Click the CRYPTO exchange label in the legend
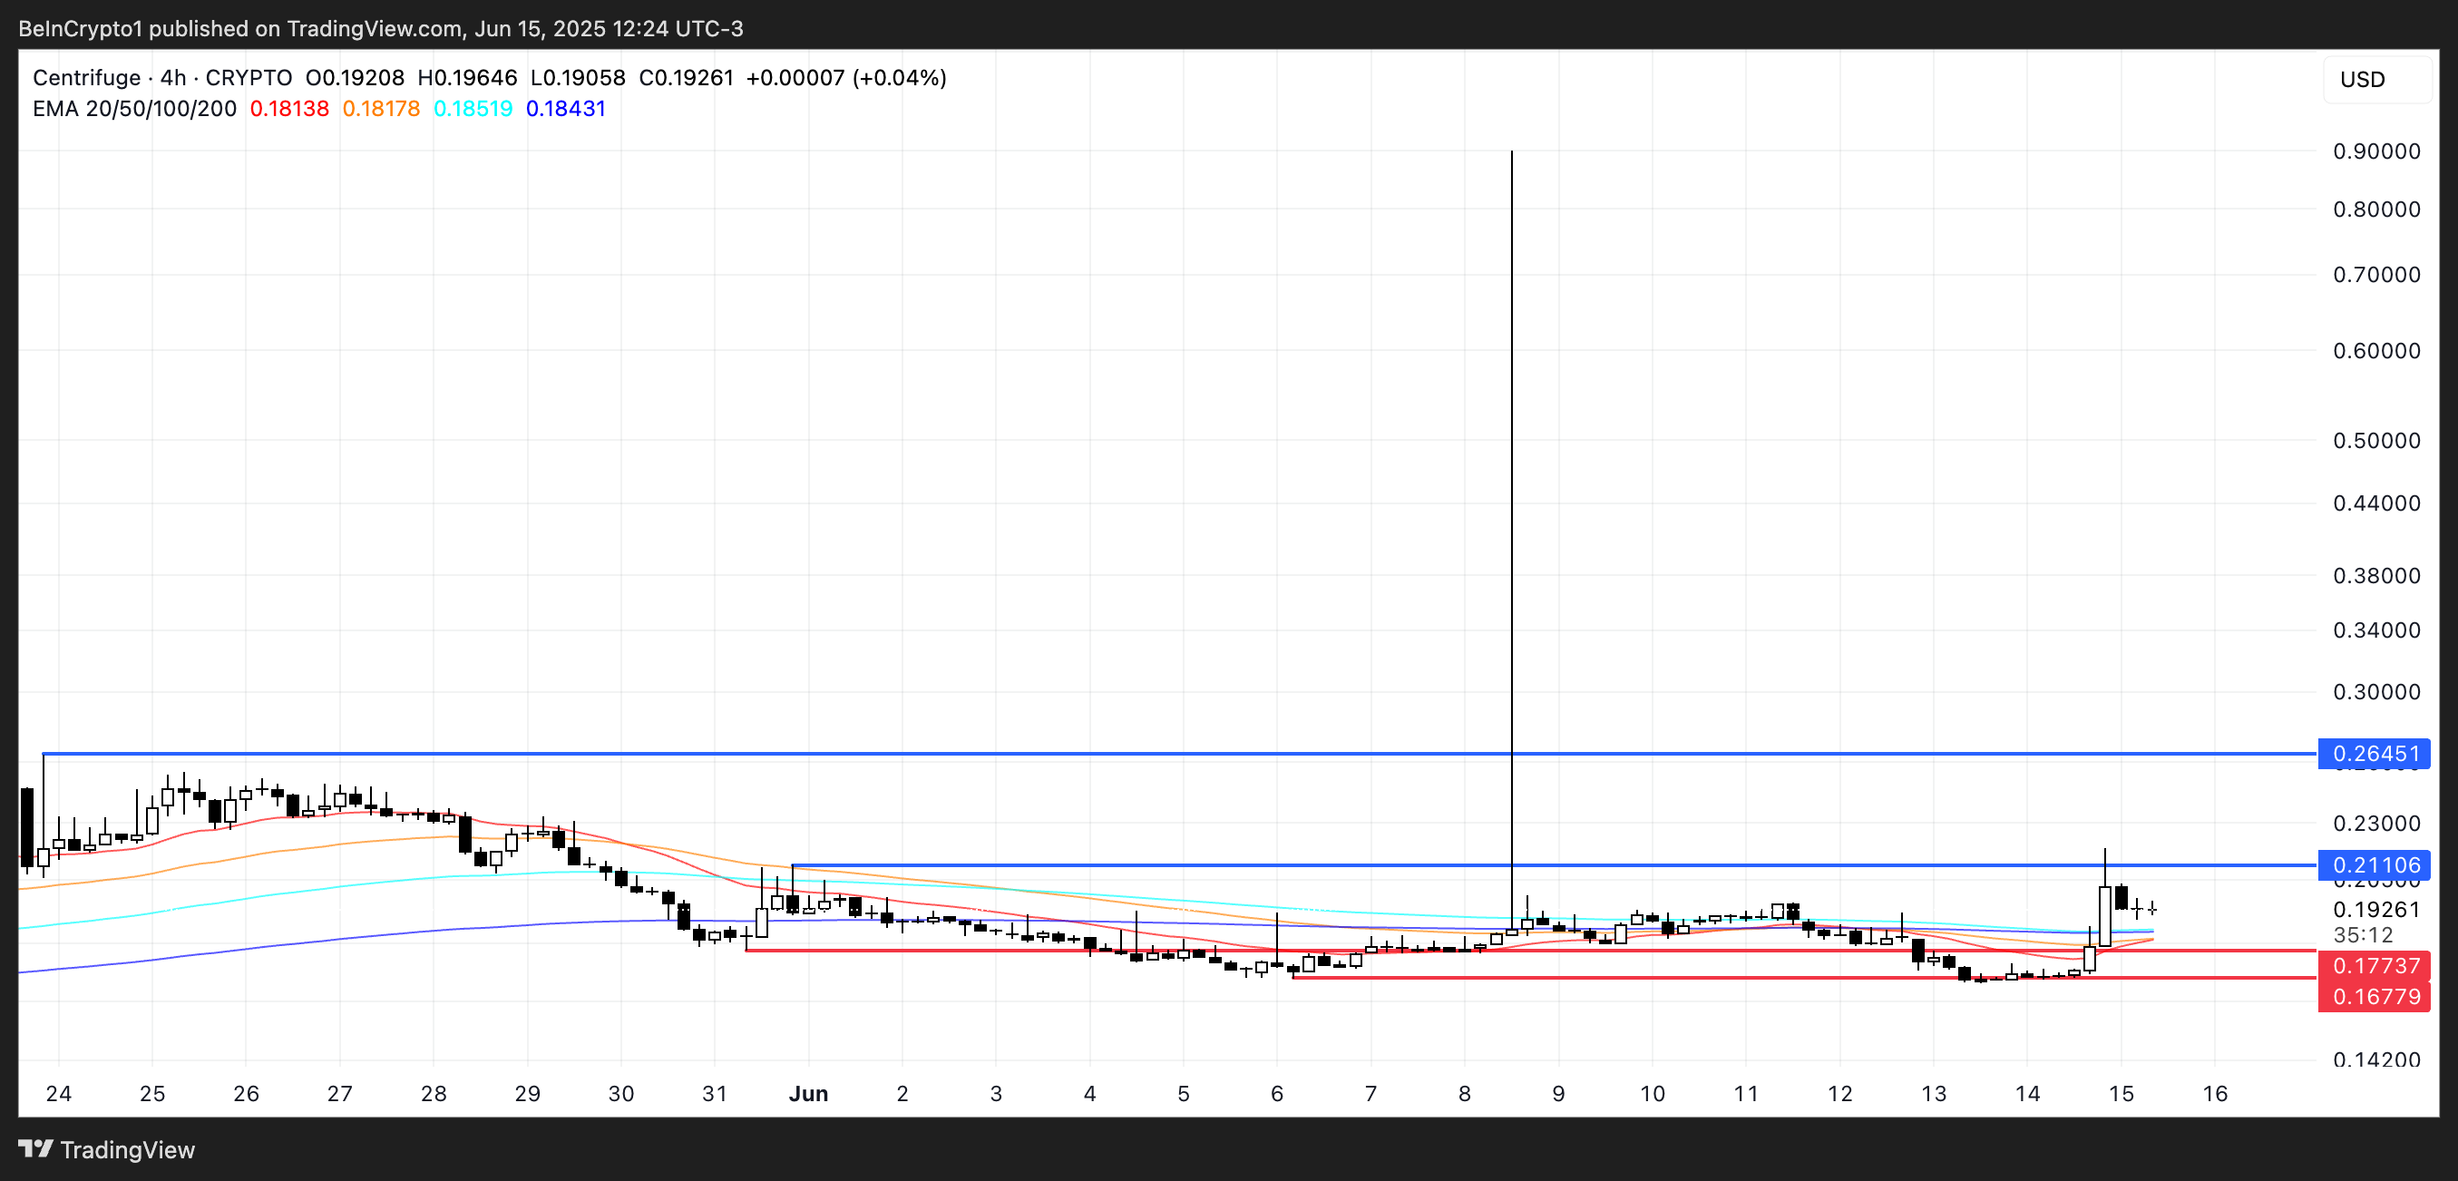The image size is (2458, 1181). pyautogui.click(x=250, y=77)
